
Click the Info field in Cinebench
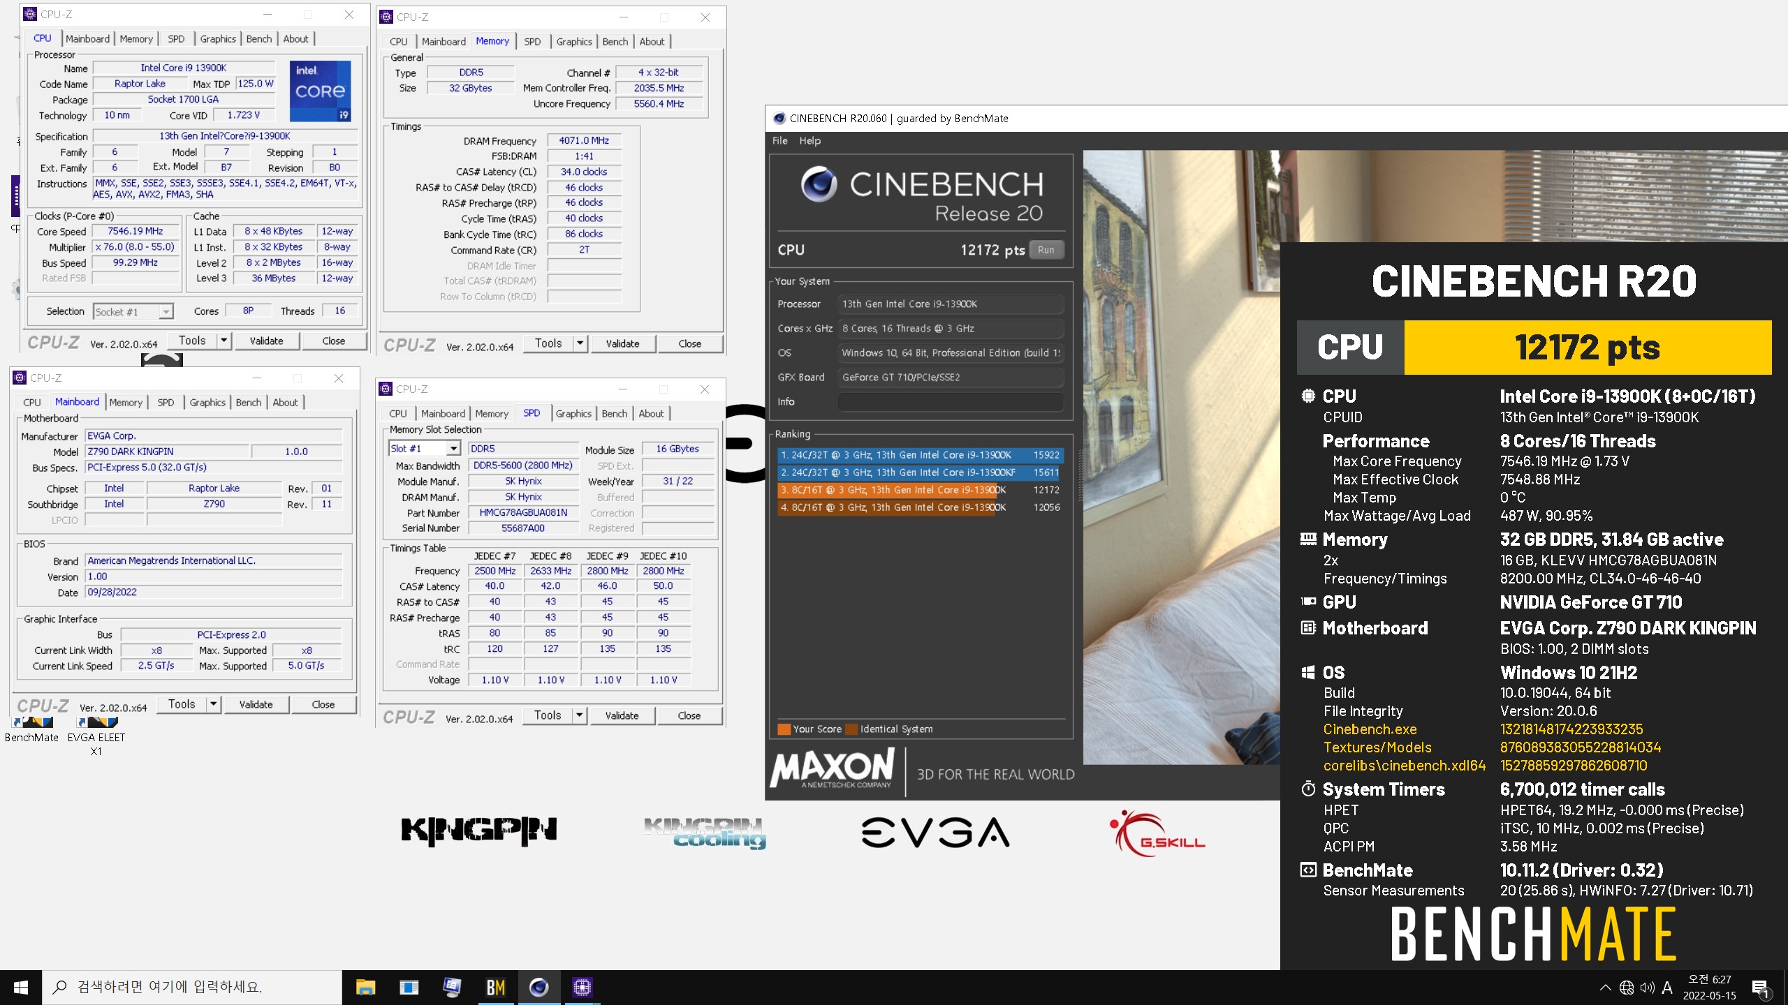[x=950, y=401]
